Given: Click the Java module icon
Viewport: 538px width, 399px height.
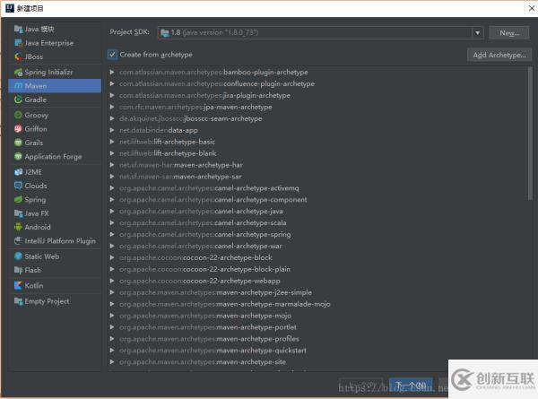Looking at the screenshot, I should click(18, 30).
